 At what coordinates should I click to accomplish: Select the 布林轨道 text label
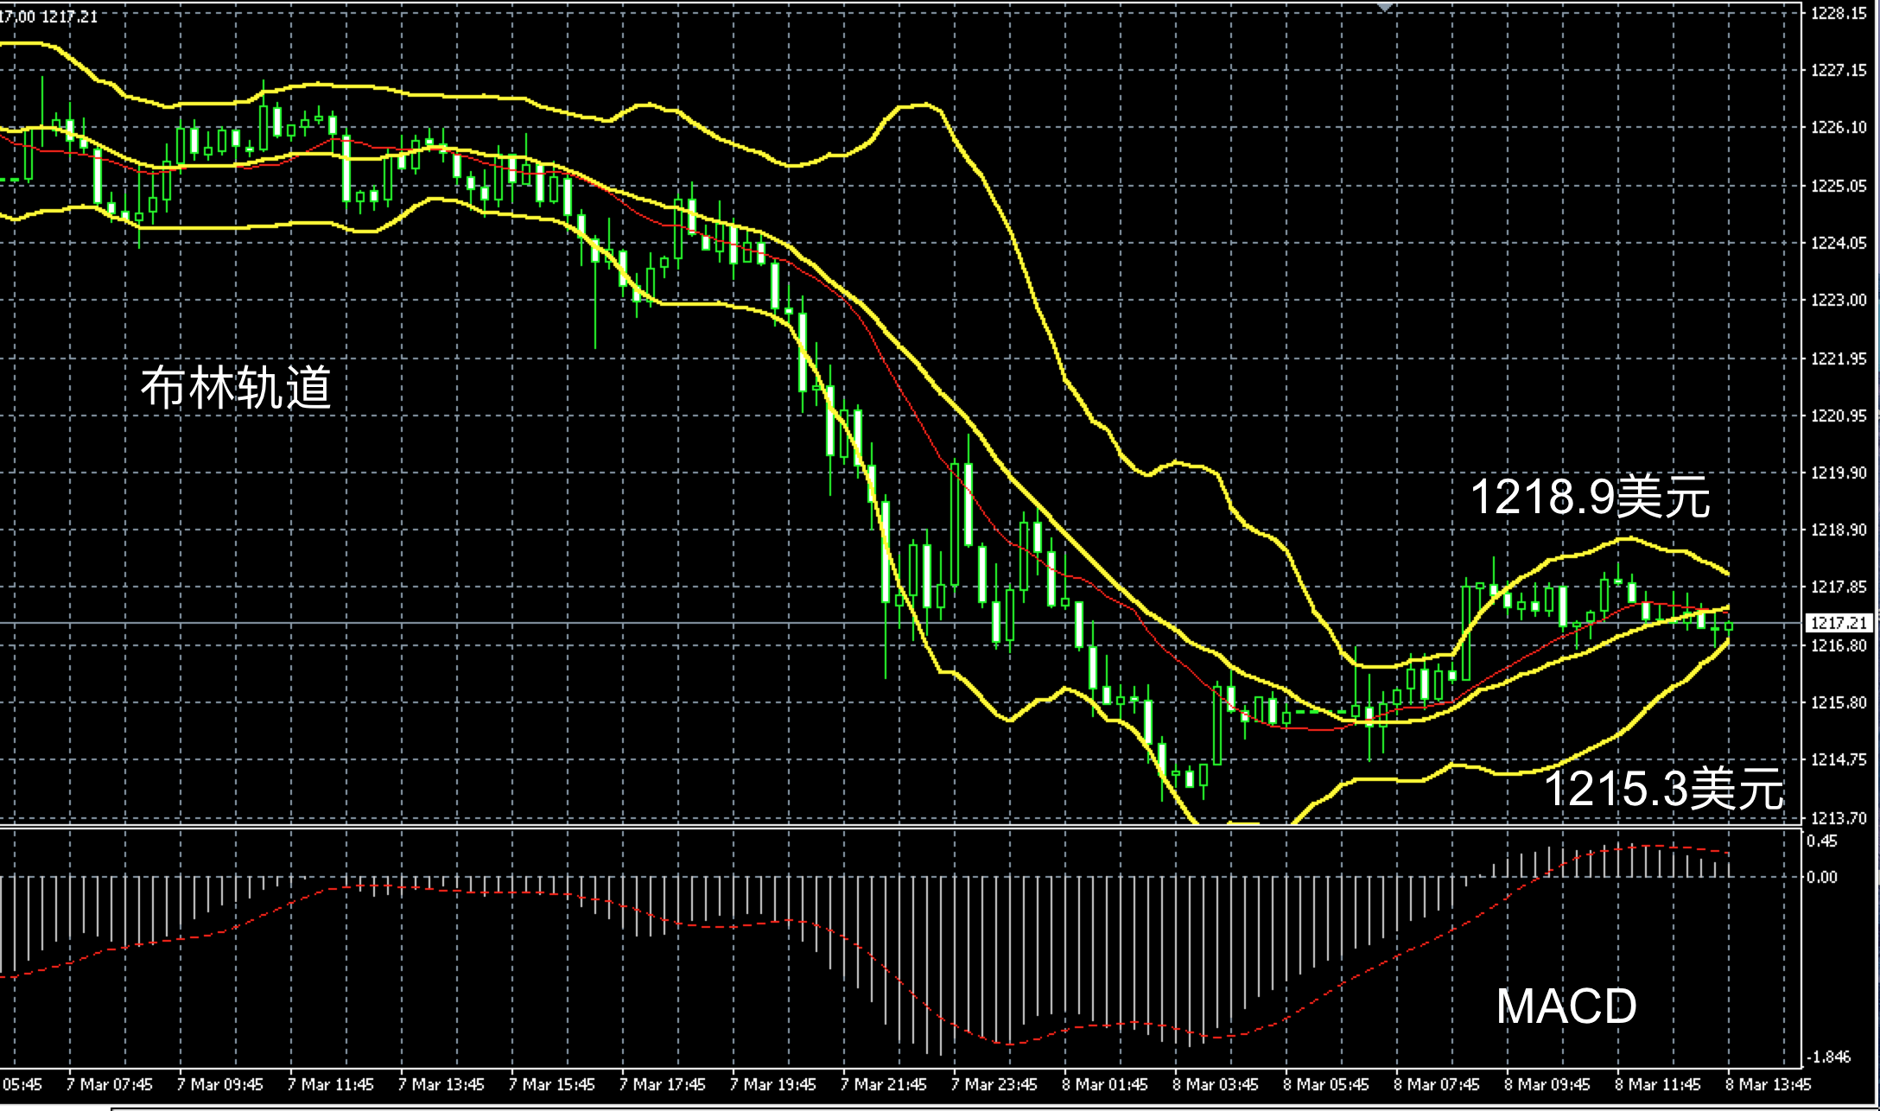click(x=236, y=387)
